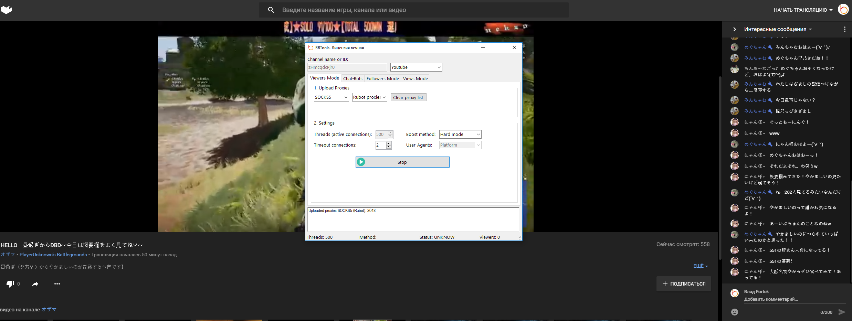
Task: Click the Clear proxy list button
Action: pyautogui.click(x=408, y=97)
